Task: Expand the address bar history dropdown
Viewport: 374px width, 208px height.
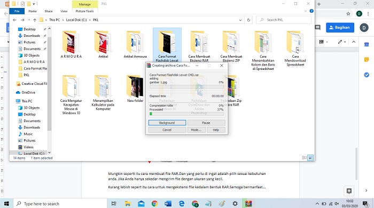Action: (x=240, y=20)
